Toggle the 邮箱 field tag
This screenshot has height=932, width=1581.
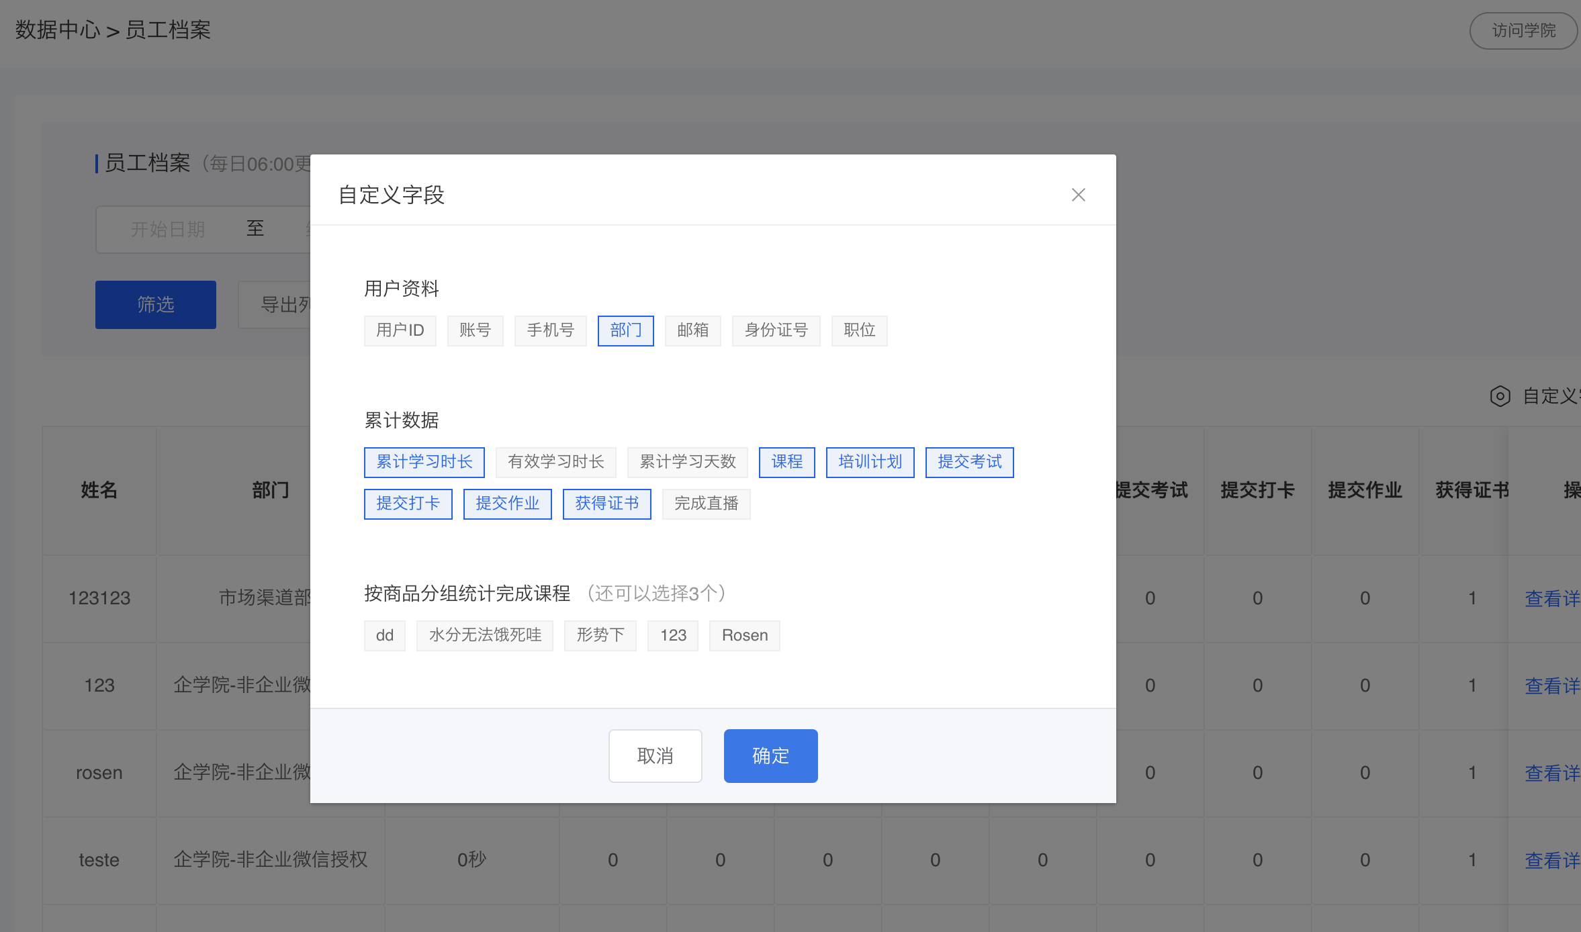point(692,330)
